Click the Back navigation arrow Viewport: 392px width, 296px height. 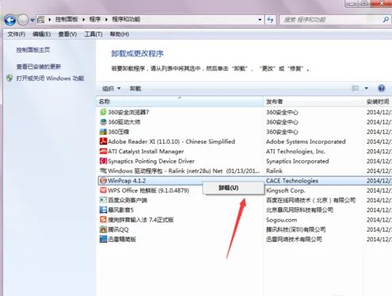coord(10,20)
